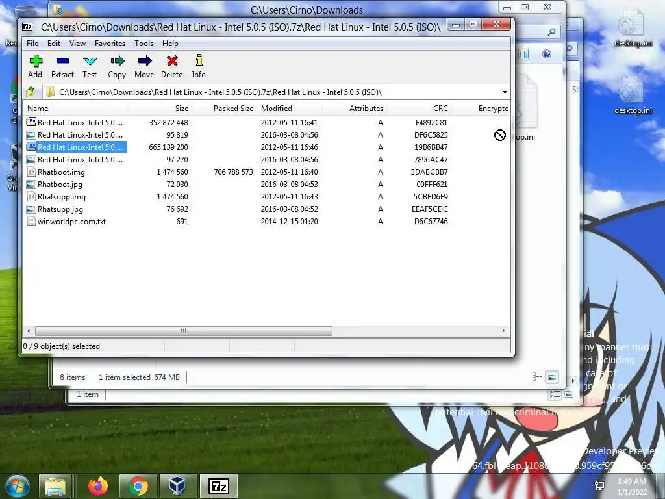Switch Explorer to large icons view
The image size is (665, 499).
553,377
